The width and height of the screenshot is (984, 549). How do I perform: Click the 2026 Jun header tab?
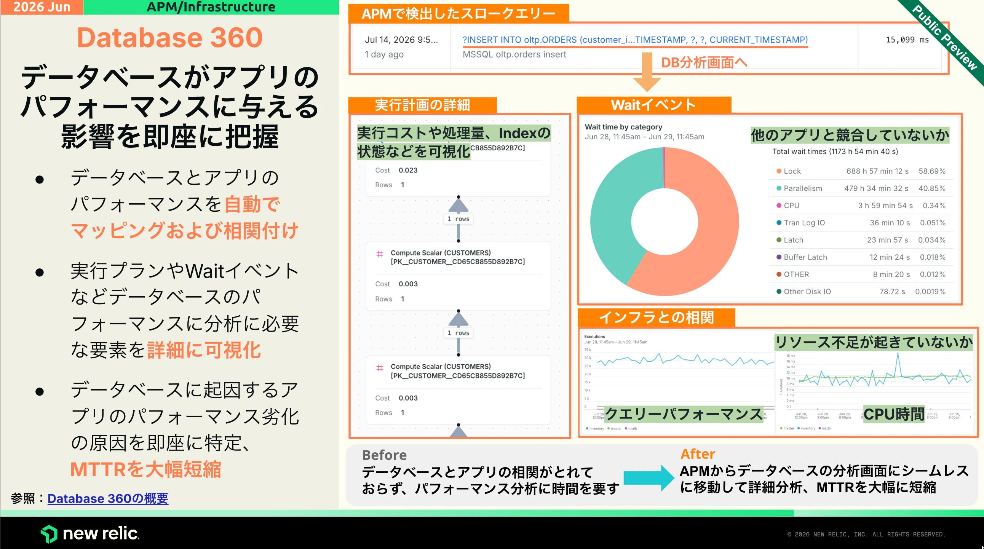click(42, 7)
